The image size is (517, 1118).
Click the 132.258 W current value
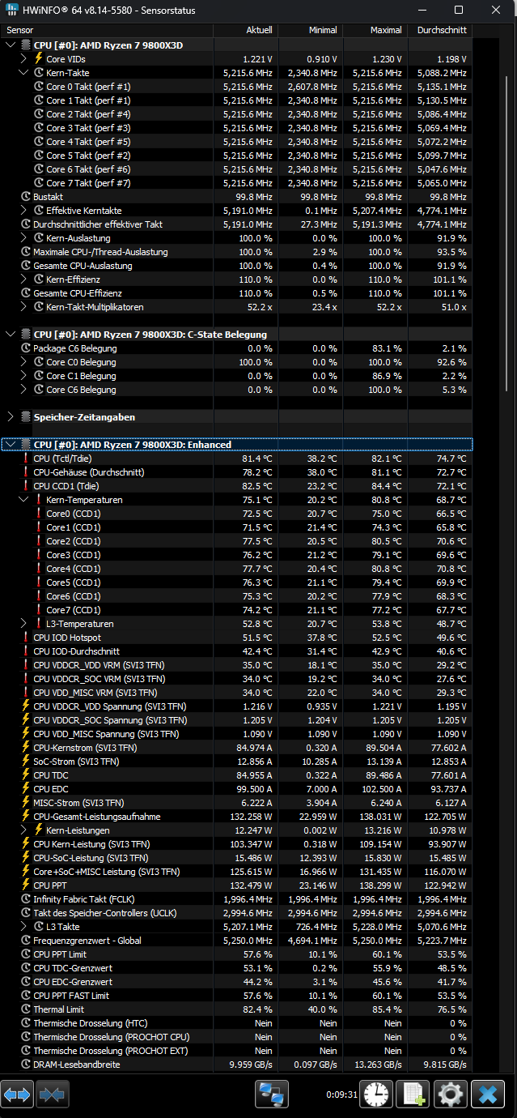[x=249, y=817]
